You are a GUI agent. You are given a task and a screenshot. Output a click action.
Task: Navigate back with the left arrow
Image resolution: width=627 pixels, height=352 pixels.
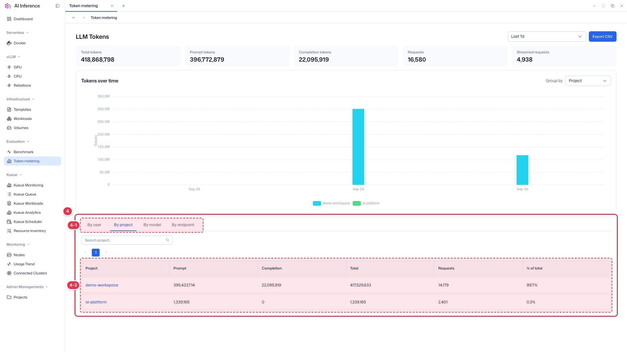(x=74, y=18)
